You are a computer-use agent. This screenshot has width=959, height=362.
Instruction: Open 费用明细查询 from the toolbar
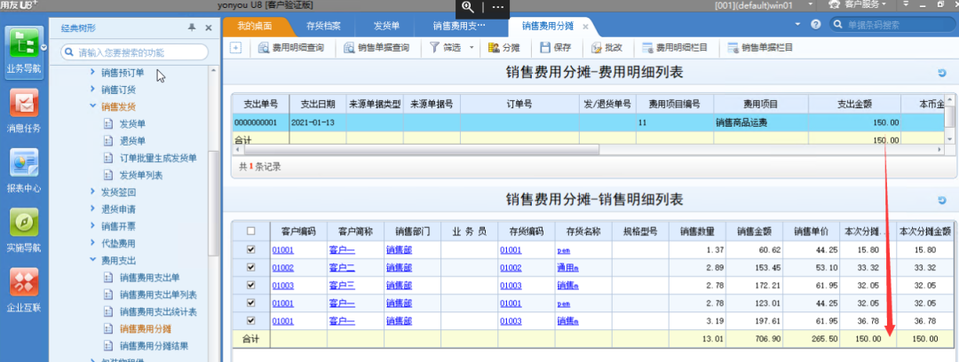[291, 47]
